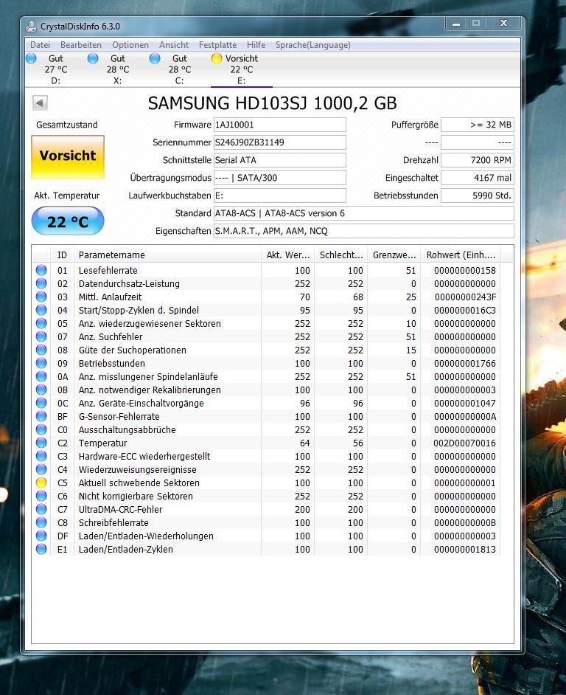Select the Hardware-ECC wiederhergestellt row text
This screenshot has width=566, height=695.
tap(144, 457)
